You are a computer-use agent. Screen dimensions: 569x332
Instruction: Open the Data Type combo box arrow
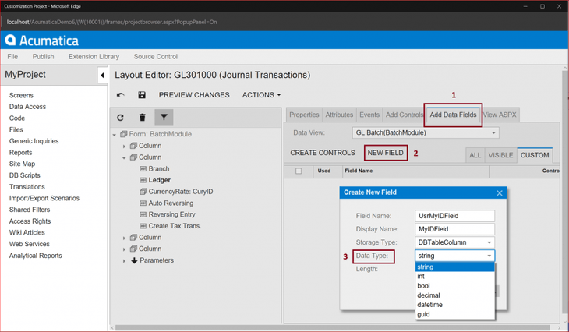pos(489,256)
